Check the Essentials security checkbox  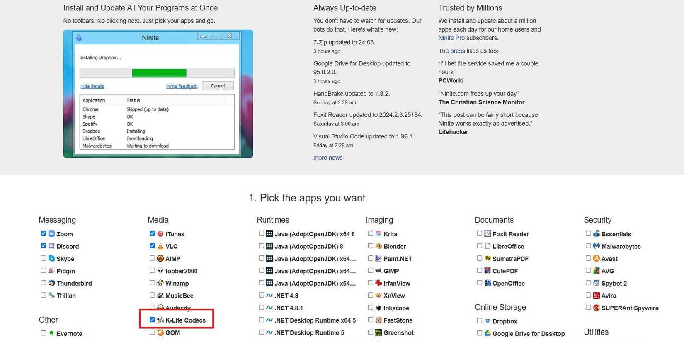click(588, 233)
